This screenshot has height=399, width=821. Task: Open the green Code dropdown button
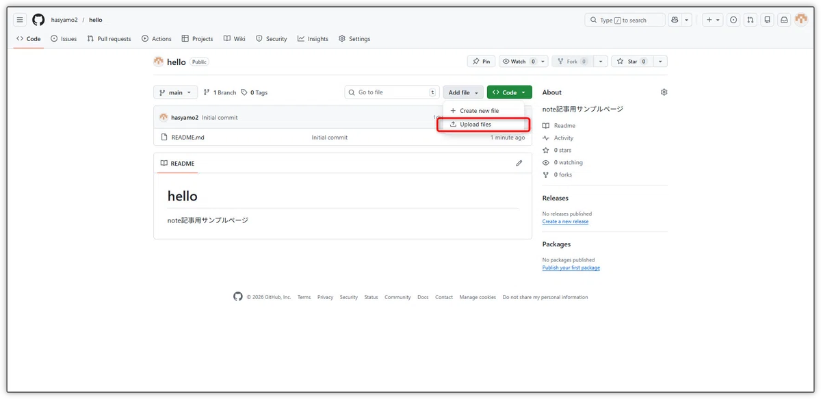(x=510, y=92)
